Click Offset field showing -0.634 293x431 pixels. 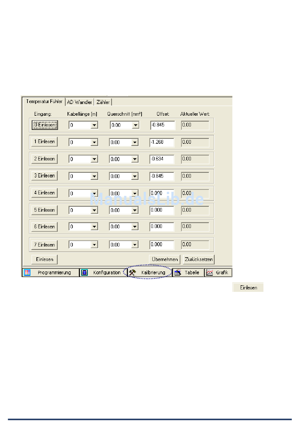coord(162,159)
